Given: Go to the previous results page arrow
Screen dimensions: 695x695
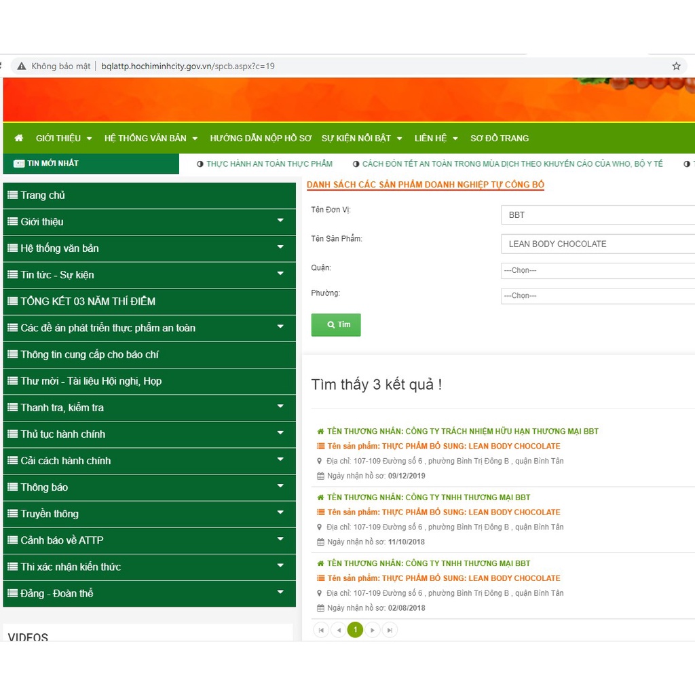Looking at the screenshot, I should click(x=338, y=630).
